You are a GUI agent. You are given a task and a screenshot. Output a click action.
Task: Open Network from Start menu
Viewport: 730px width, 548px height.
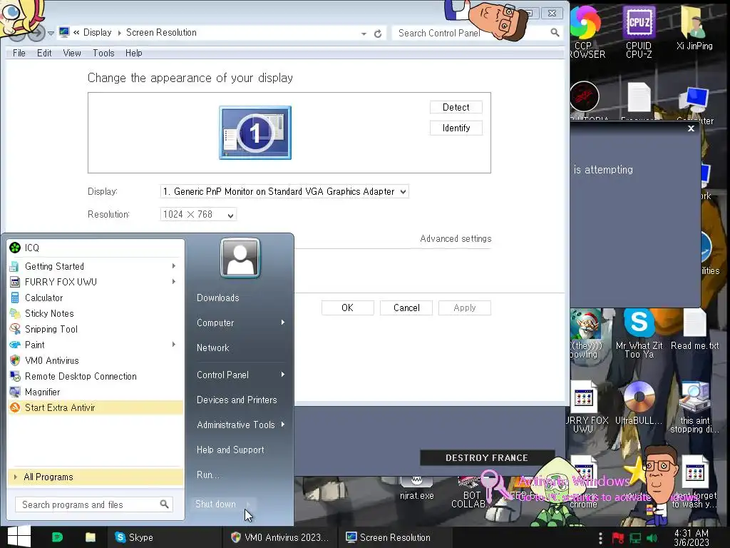[x=212, y=348]
